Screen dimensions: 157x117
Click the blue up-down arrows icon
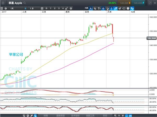(35, 116)
